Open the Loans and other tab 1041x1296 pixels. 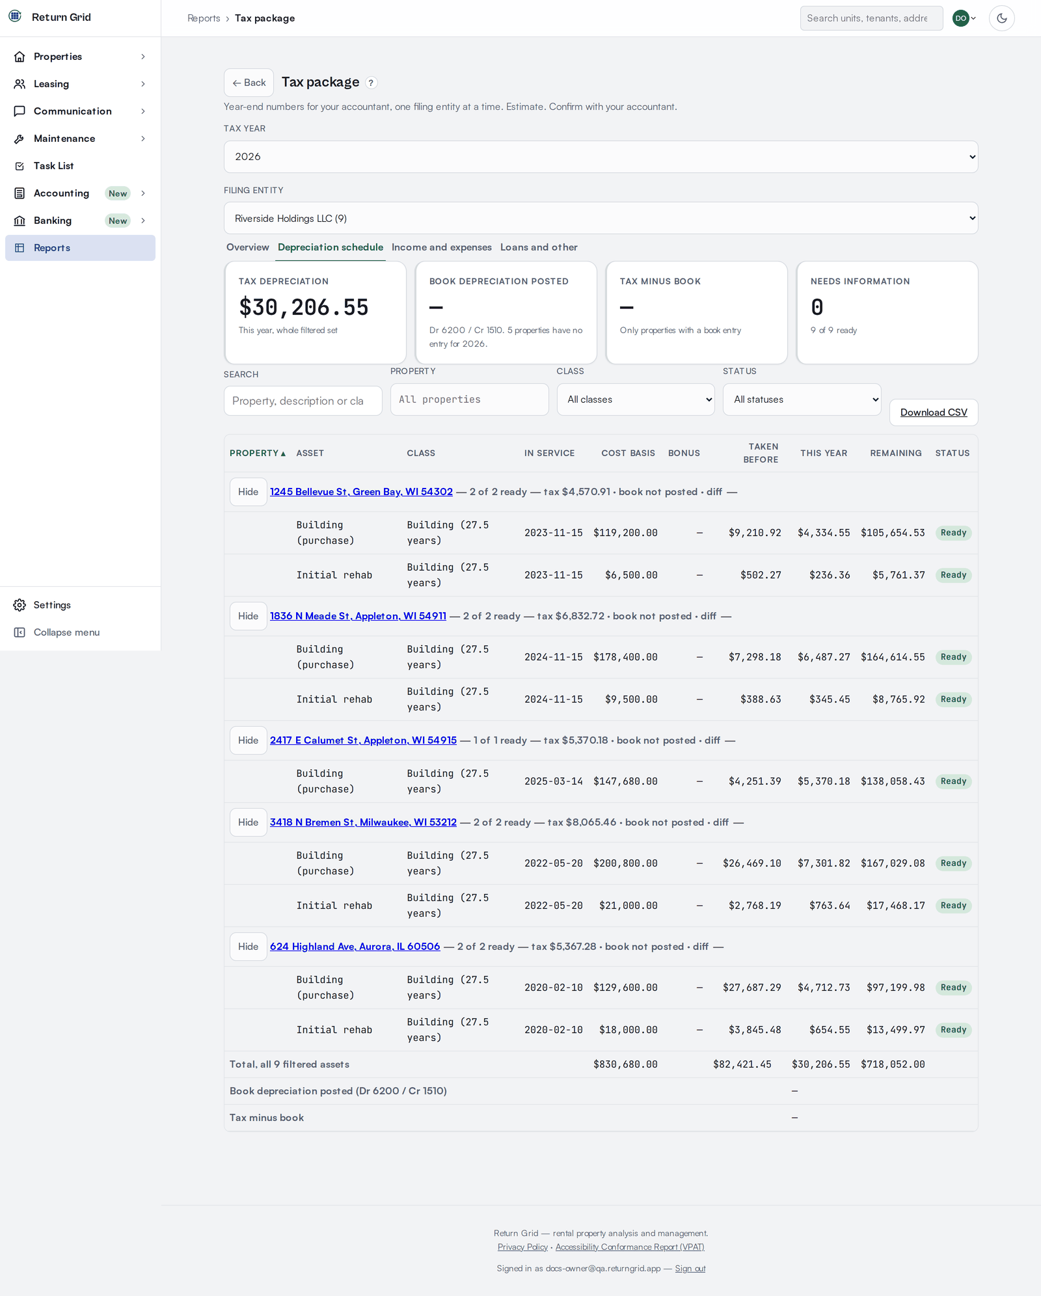pos(539,247)
